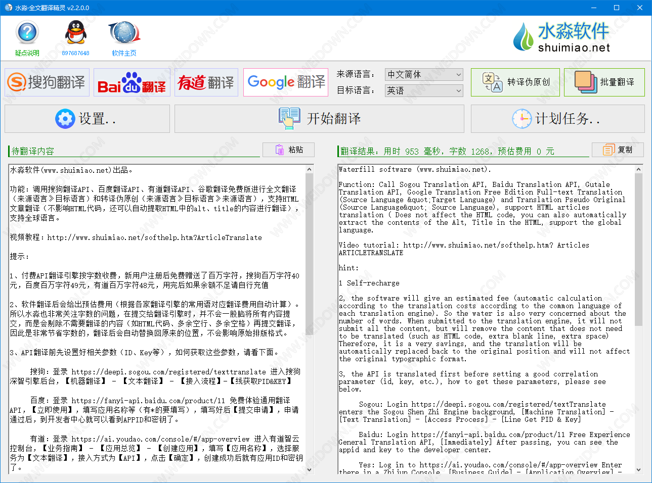
Task: Minimize the 水淼·全文翻译精灵 window
Action: click(593, 8)
